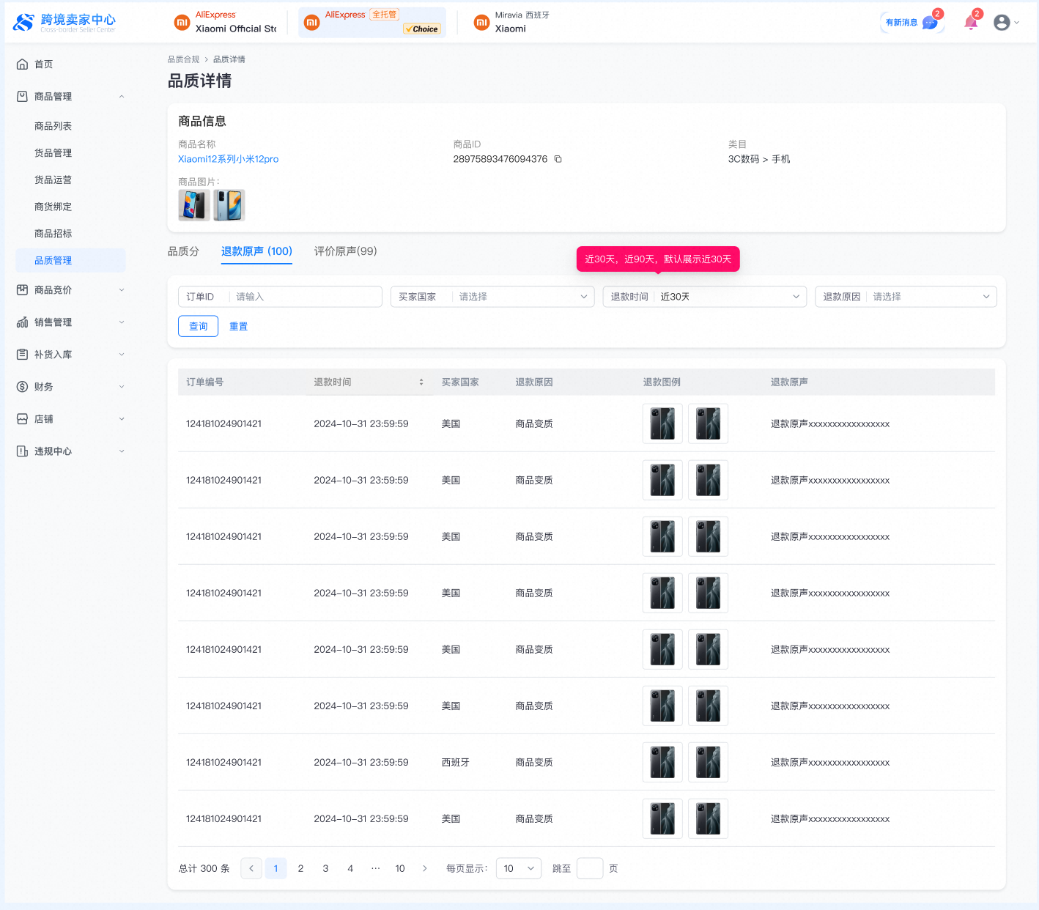Go to next page arrow in pagination
Image resolution: width=1039 pixels, height=910 pixels.
425,868
